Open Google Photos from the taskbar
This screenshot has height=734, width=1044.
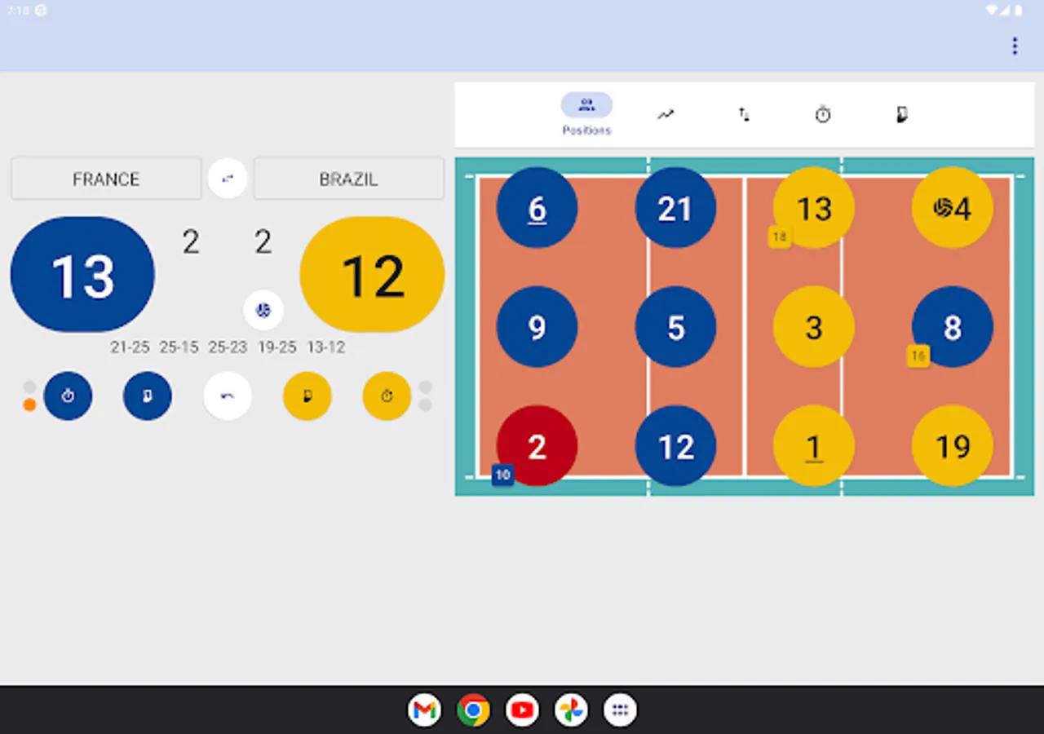tap(571, 710)
